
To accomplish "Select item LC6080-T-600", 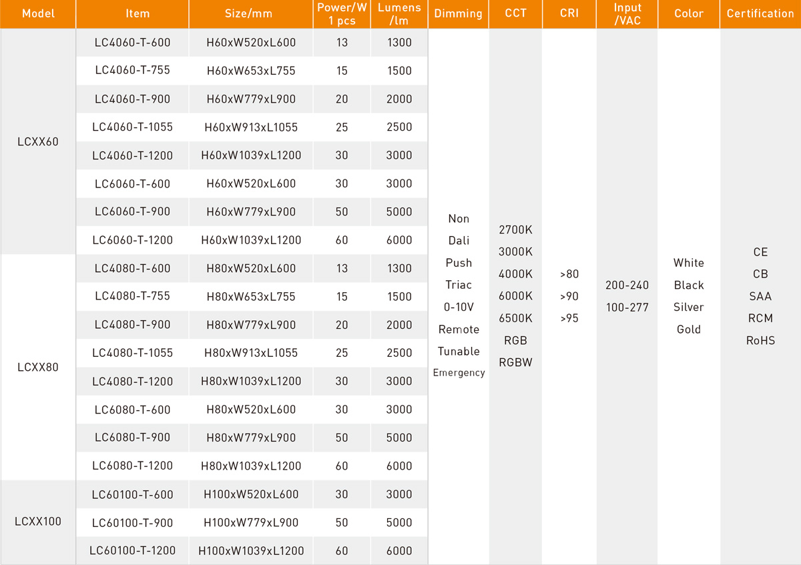I will click(x=133, y=410).
